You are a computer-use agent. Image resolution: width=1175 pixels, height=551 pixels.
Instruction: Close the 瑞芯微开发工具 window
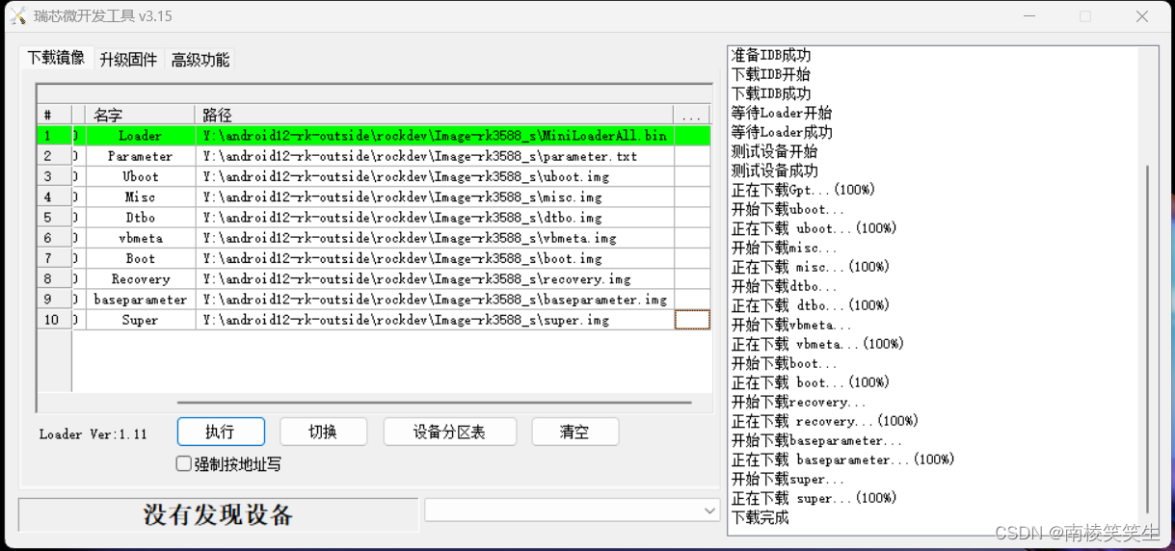[x=1141, y=16]
